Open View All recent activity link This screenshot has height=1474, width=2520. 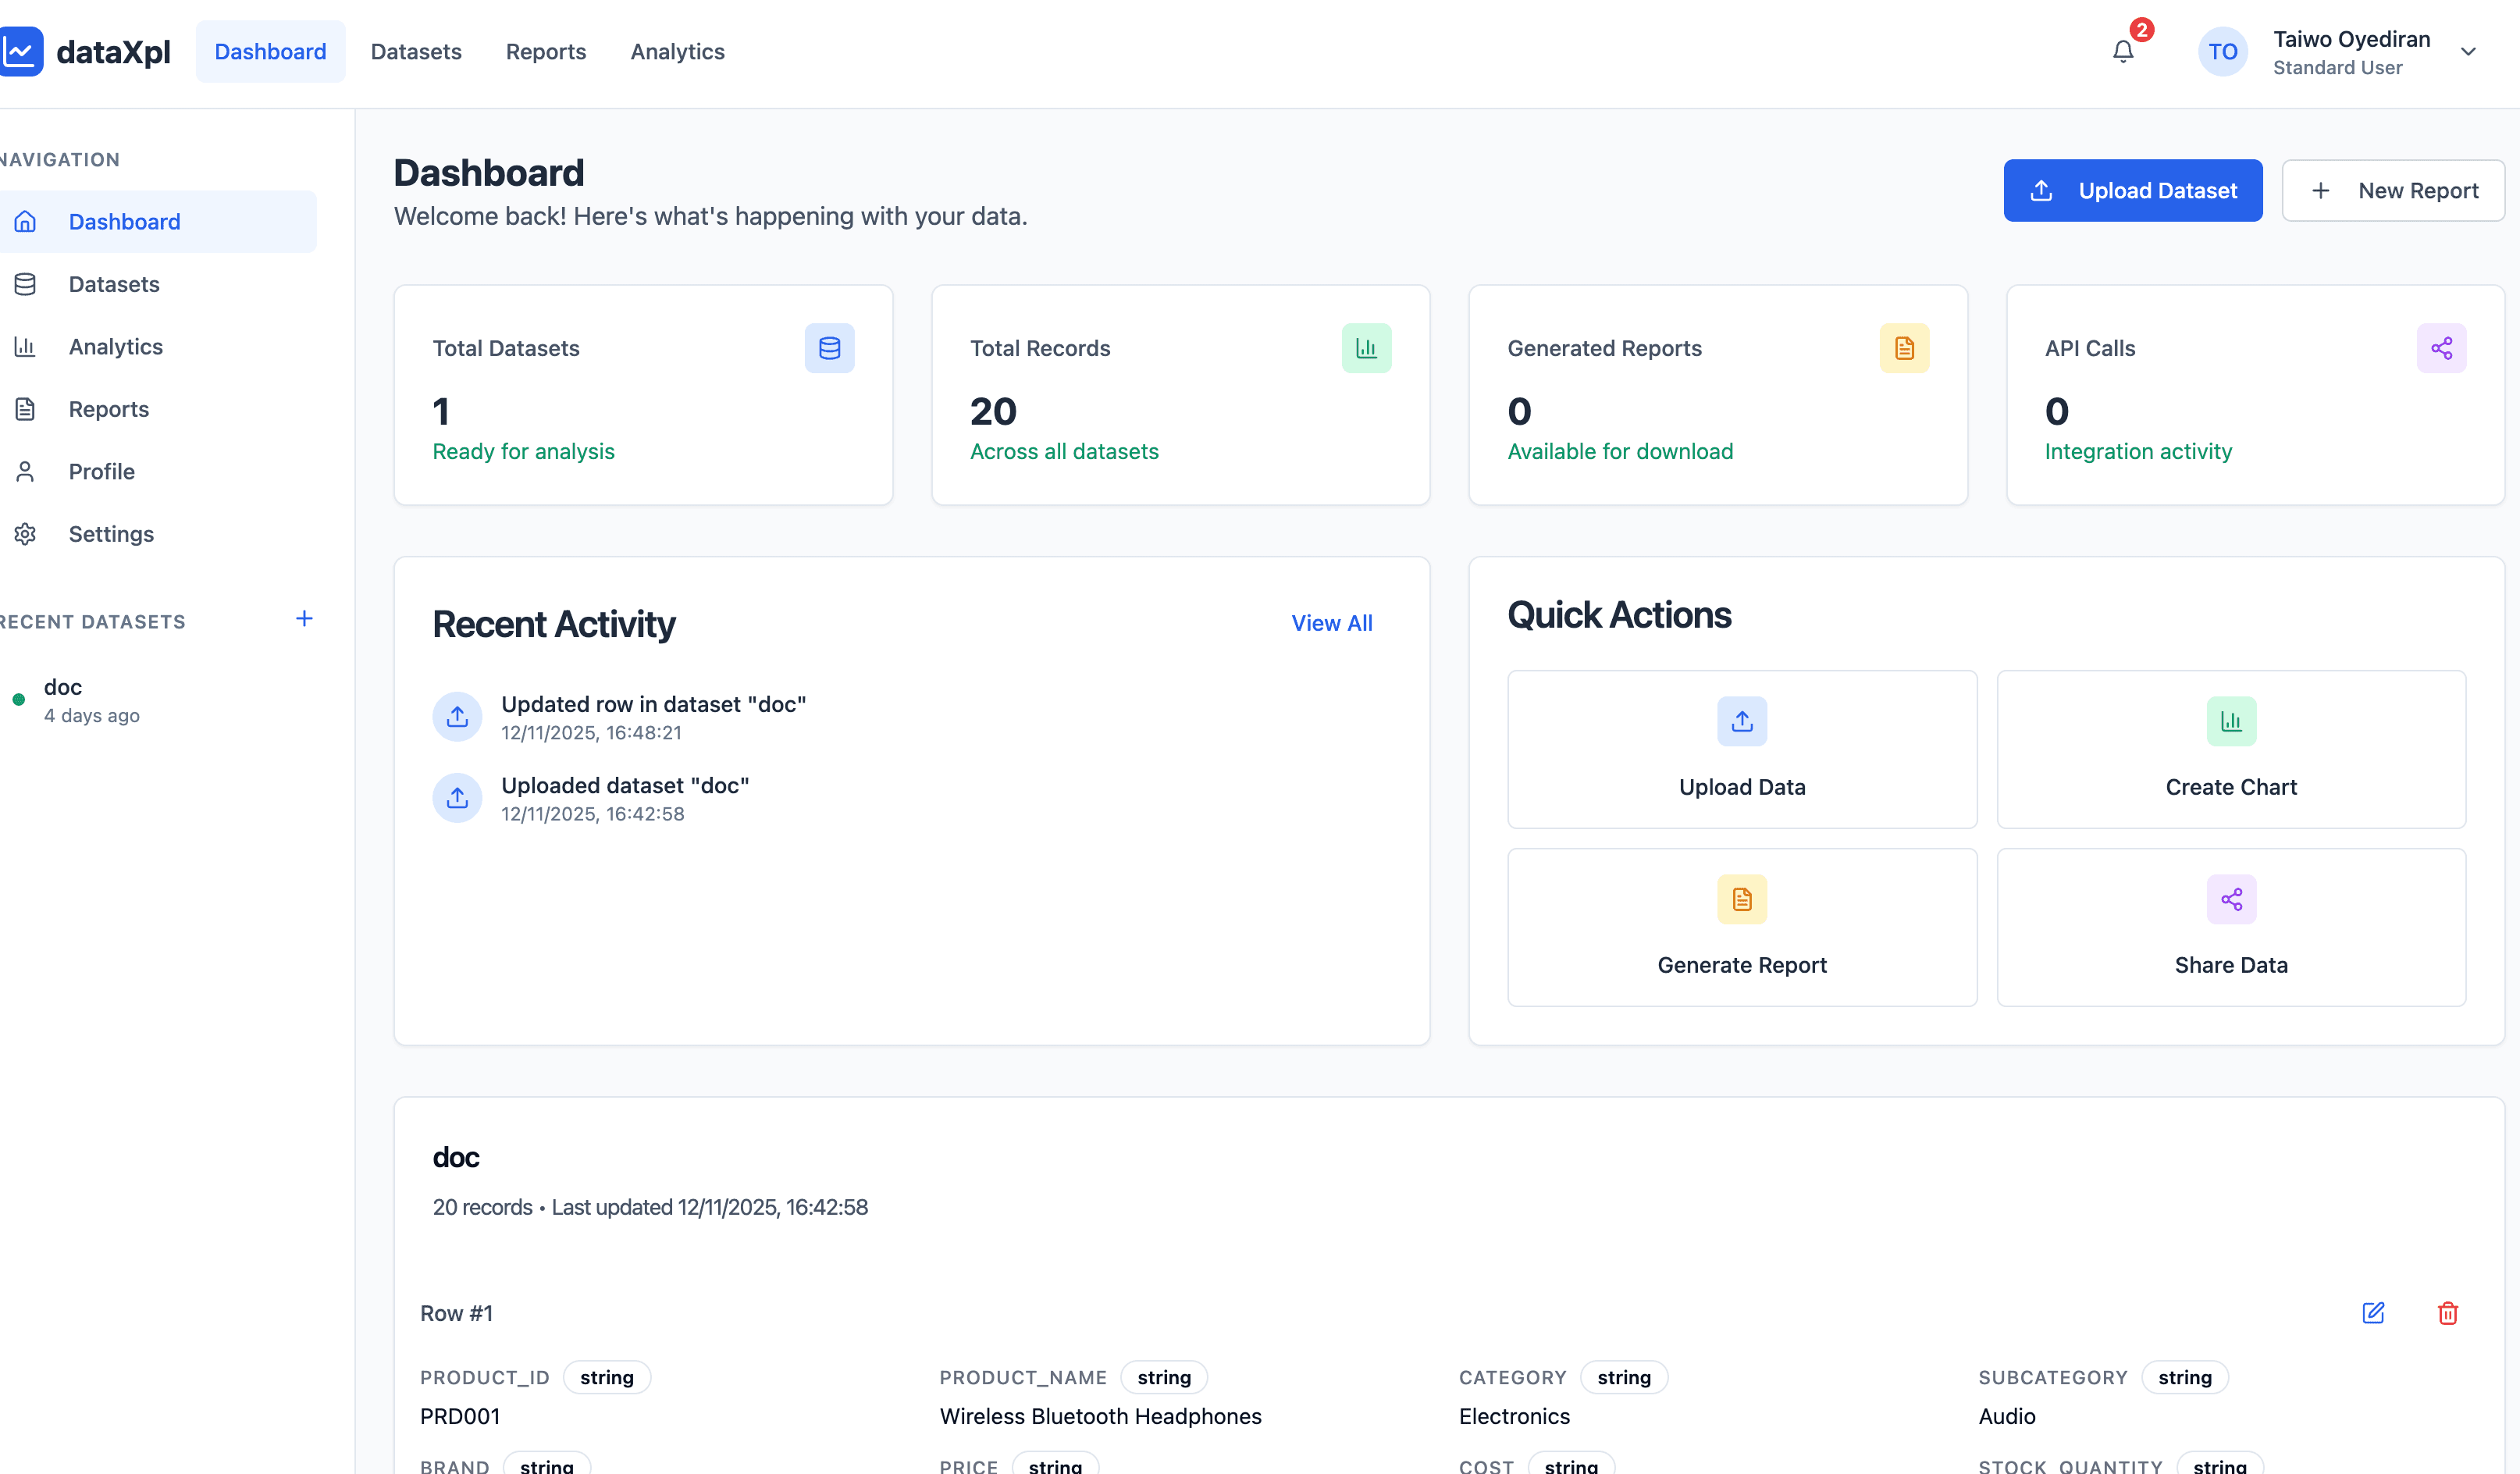click(1331, 623)
